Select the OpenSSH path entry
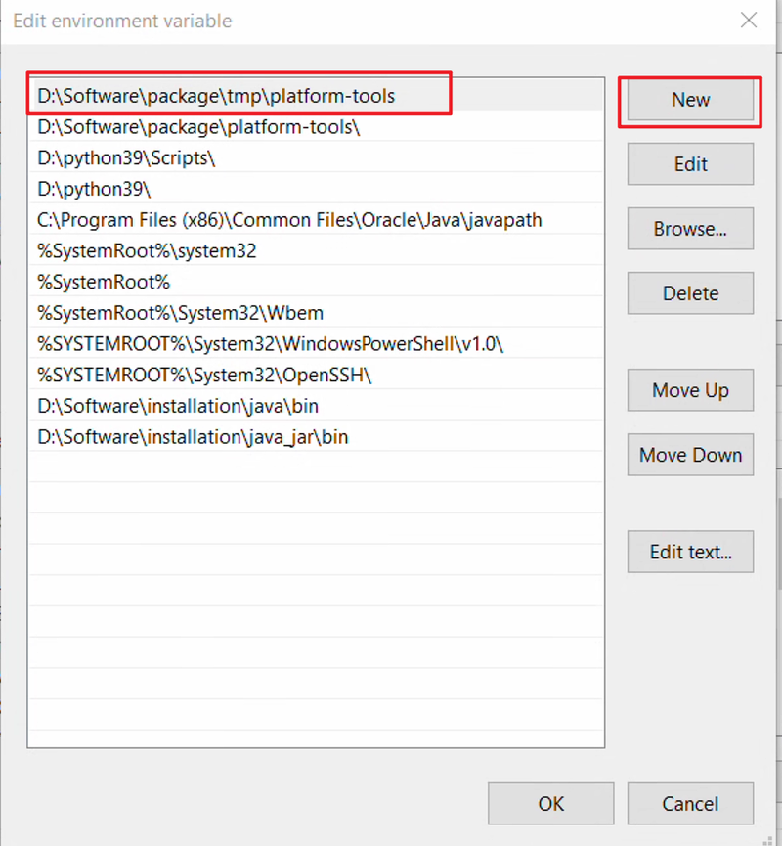 click(x=316, y=375)
